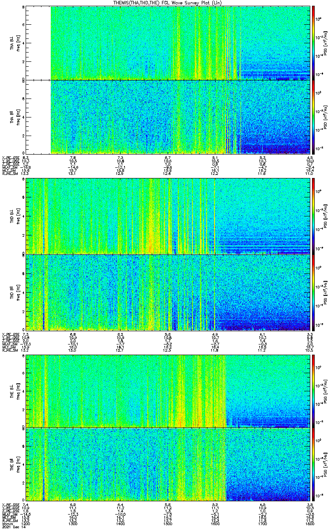Select the THE B-perpendicular spectrogram panel
Image resolution: width=331 pixels, height=530 pixels.
tap(168, 391)
